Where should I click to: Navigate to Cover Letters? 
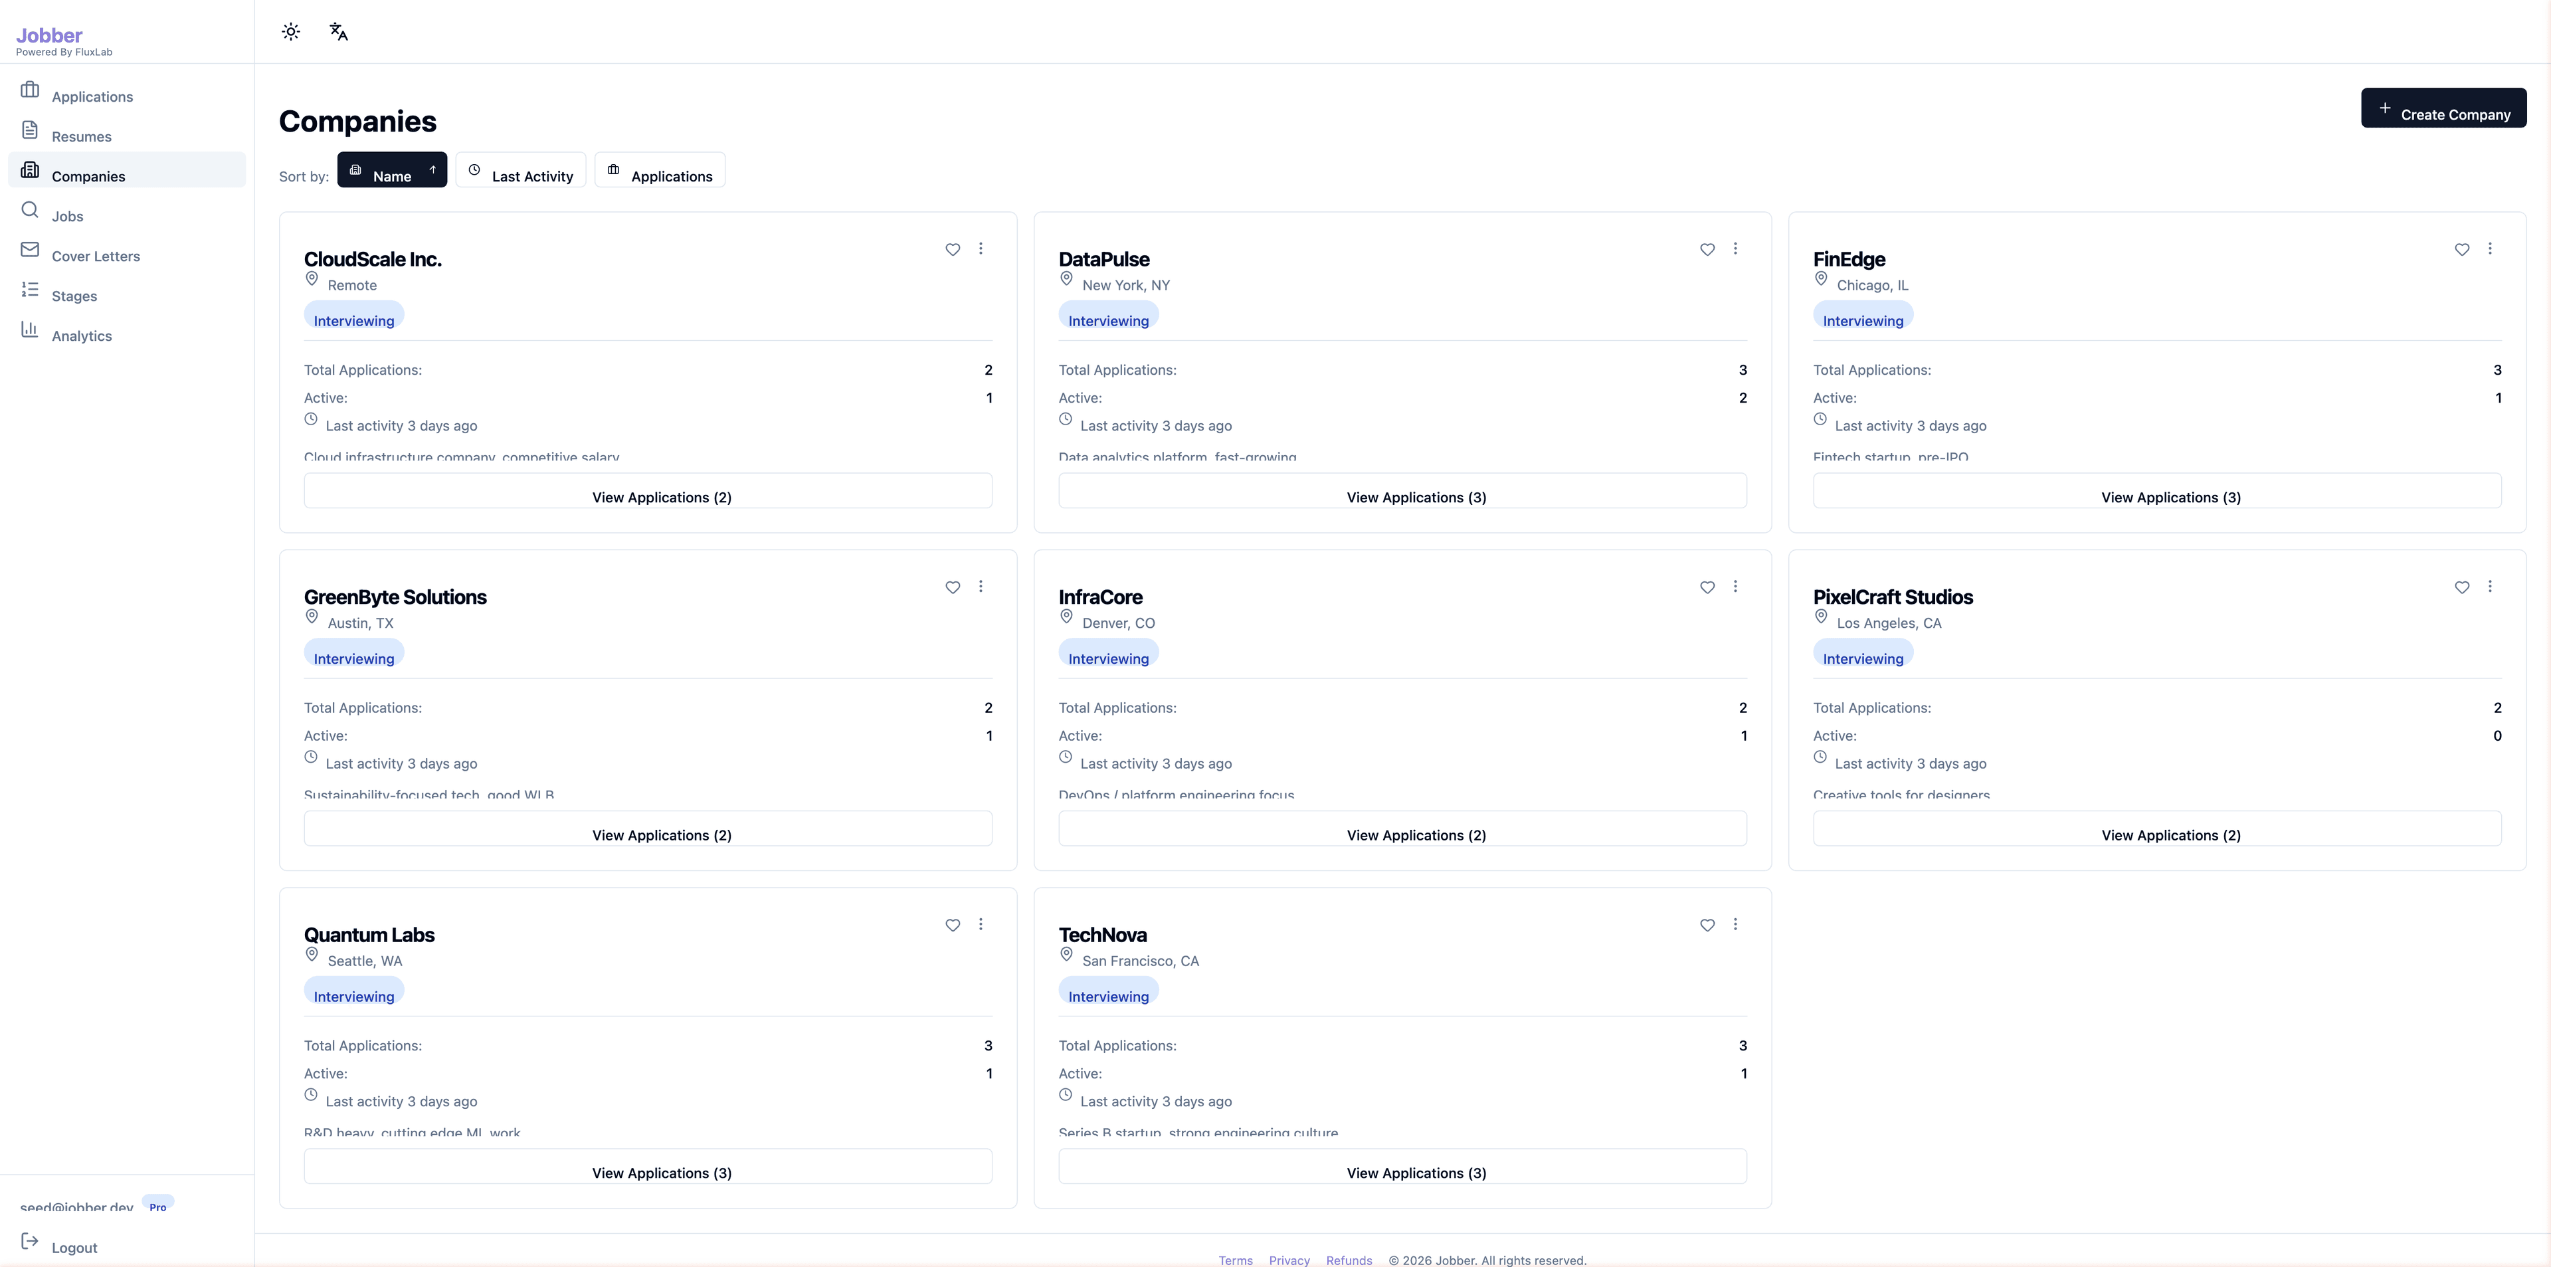point(95,256)
